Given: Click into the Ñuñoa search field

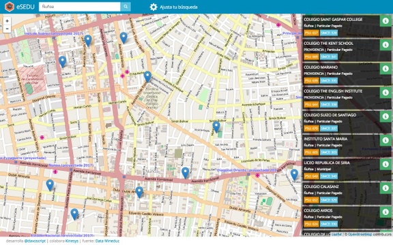Looking at the screenshot, I should [80, 7].
